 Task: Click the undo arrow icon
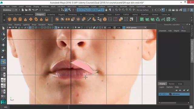coord(33,10)
